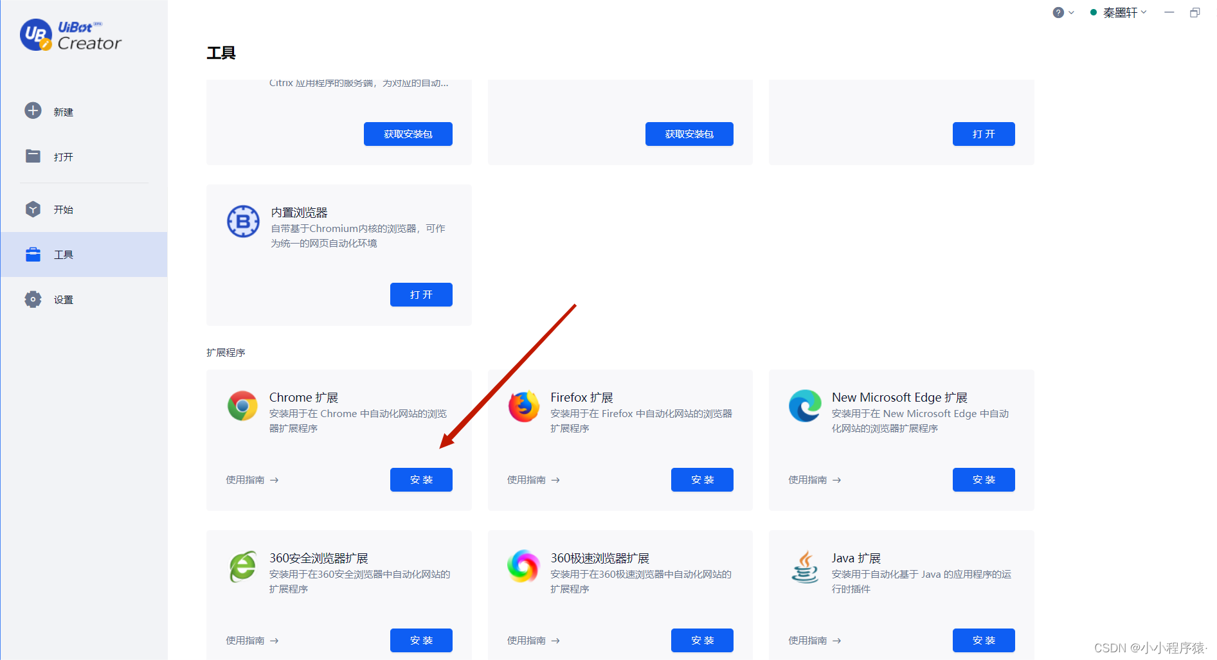This screenshot has height=660, width=1217.
Task: Click the Firefox extension icon
Action: pos(524,406)
